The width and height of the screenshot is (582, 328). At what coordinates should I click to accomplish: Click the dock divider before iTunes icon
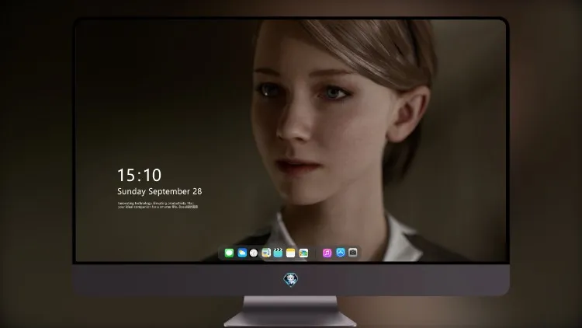click(x=316, y=253)
